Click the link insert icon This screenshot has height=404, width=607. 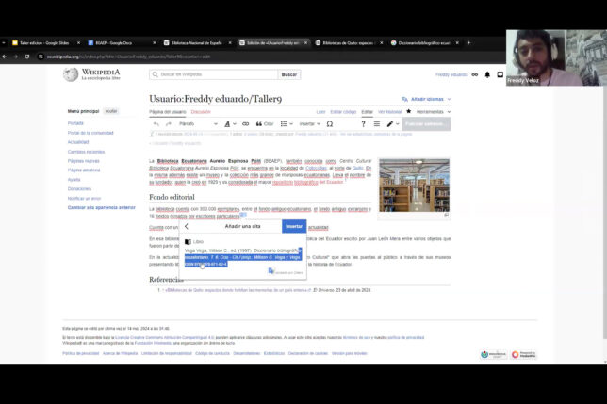[246, 123]
